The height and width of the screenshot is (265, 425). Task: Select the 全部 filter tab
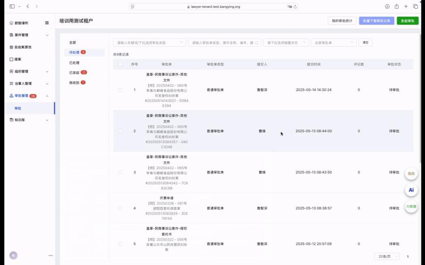click(72, 42)
